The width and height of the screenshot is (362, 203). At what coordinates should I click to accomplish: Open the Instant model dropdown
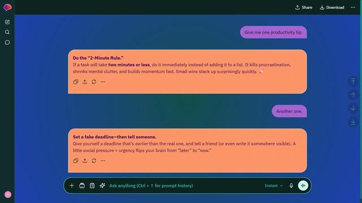[274, 186]
